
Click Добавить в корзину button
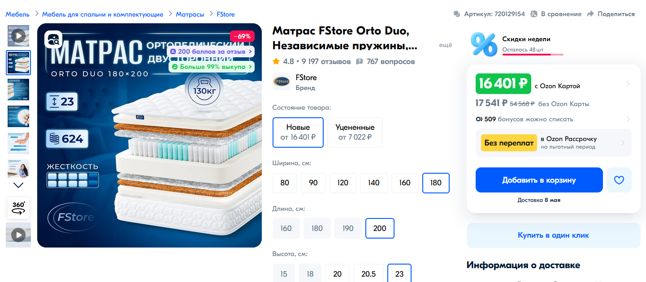click(539, 180)
